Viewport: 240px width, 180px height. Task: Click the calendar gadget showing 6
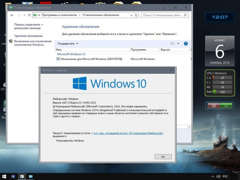tap(220, 51)
